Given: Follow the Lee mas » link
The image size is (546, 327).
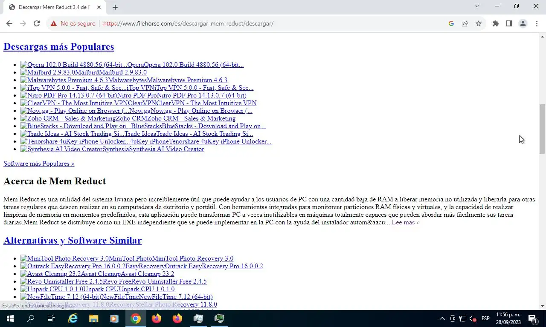Looking at the screenshot, I should tap(406, 222).
